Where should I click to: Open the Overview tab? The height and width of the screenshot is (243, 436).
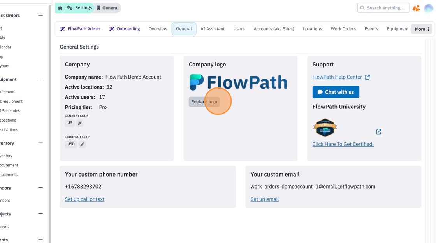(x=158, y=29)
